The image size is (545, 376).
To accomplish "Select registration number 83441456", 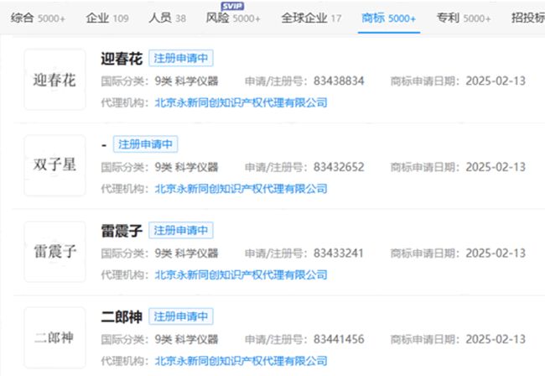I will [339, 339].
